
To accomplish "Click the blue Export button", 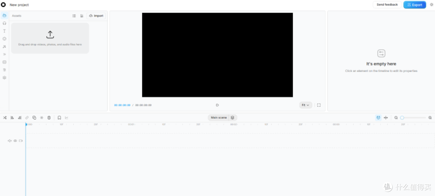I will coord(415,5).
